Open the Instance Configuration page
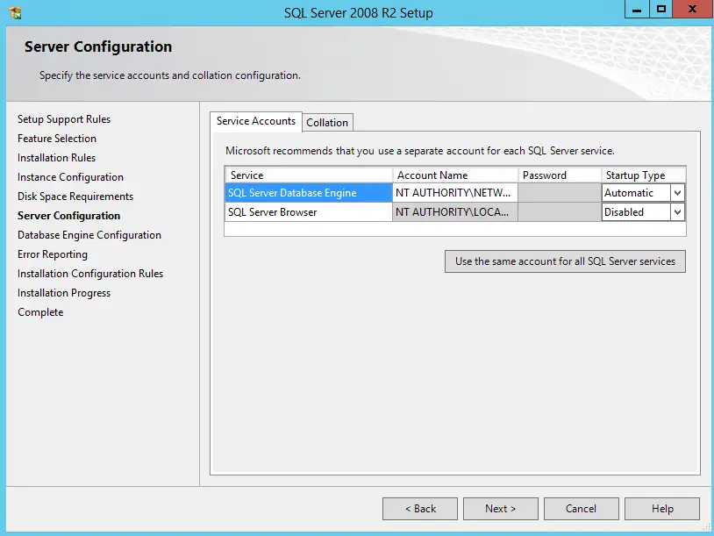 70,176
